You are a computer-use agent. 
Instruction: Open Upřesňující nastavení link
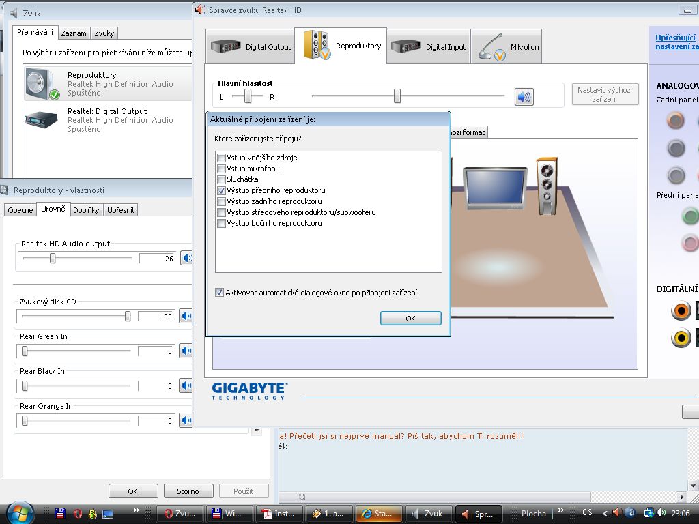pos(676,42)
